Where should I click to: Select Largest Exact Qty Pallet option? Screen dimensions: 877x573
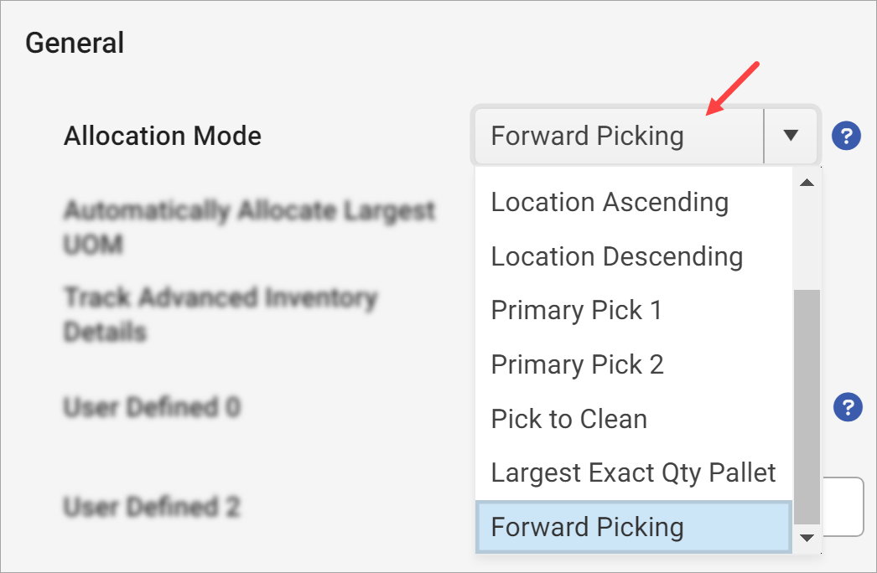(x=633, y=472)
